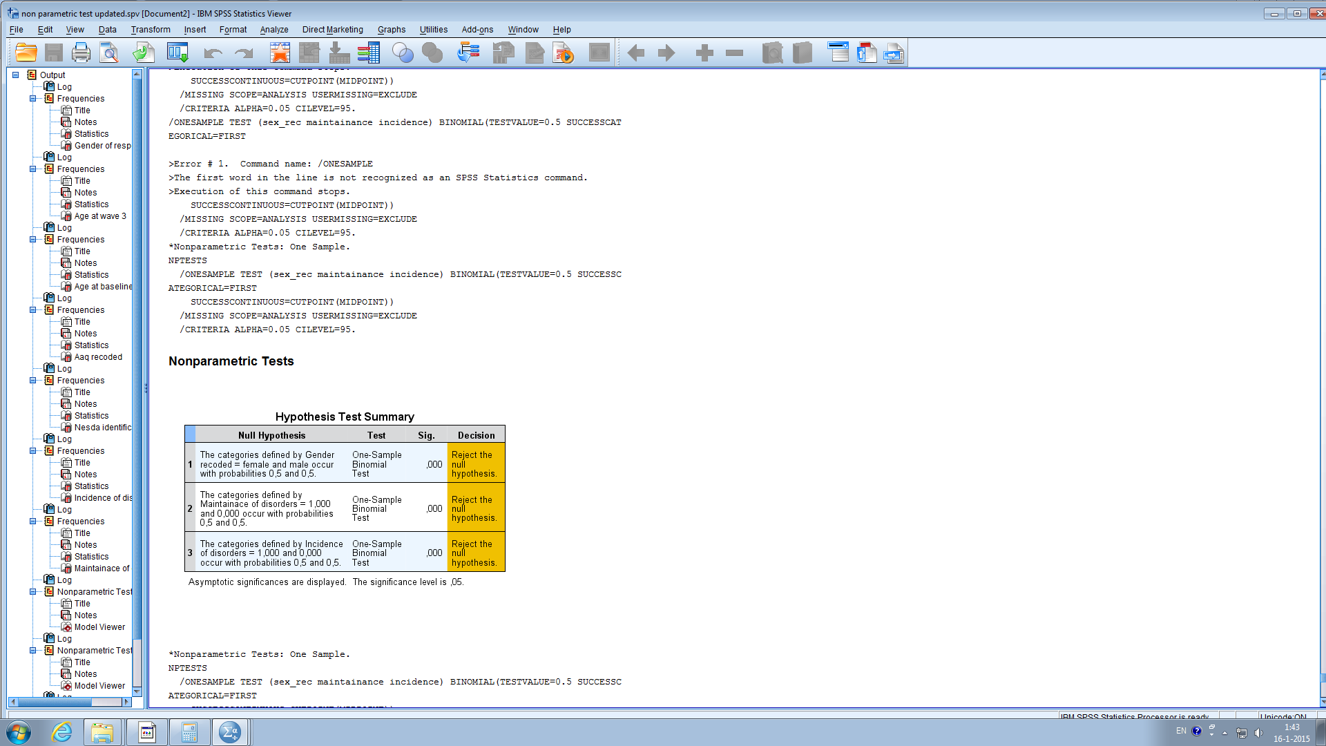Collapse the top Output tree node
Screen dimensions: 1326x746
coord(15,75)
